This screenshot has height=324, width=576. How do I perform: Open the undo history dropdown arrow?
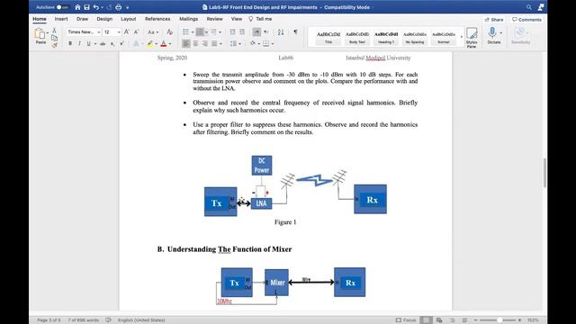click(x=102, y=8)
